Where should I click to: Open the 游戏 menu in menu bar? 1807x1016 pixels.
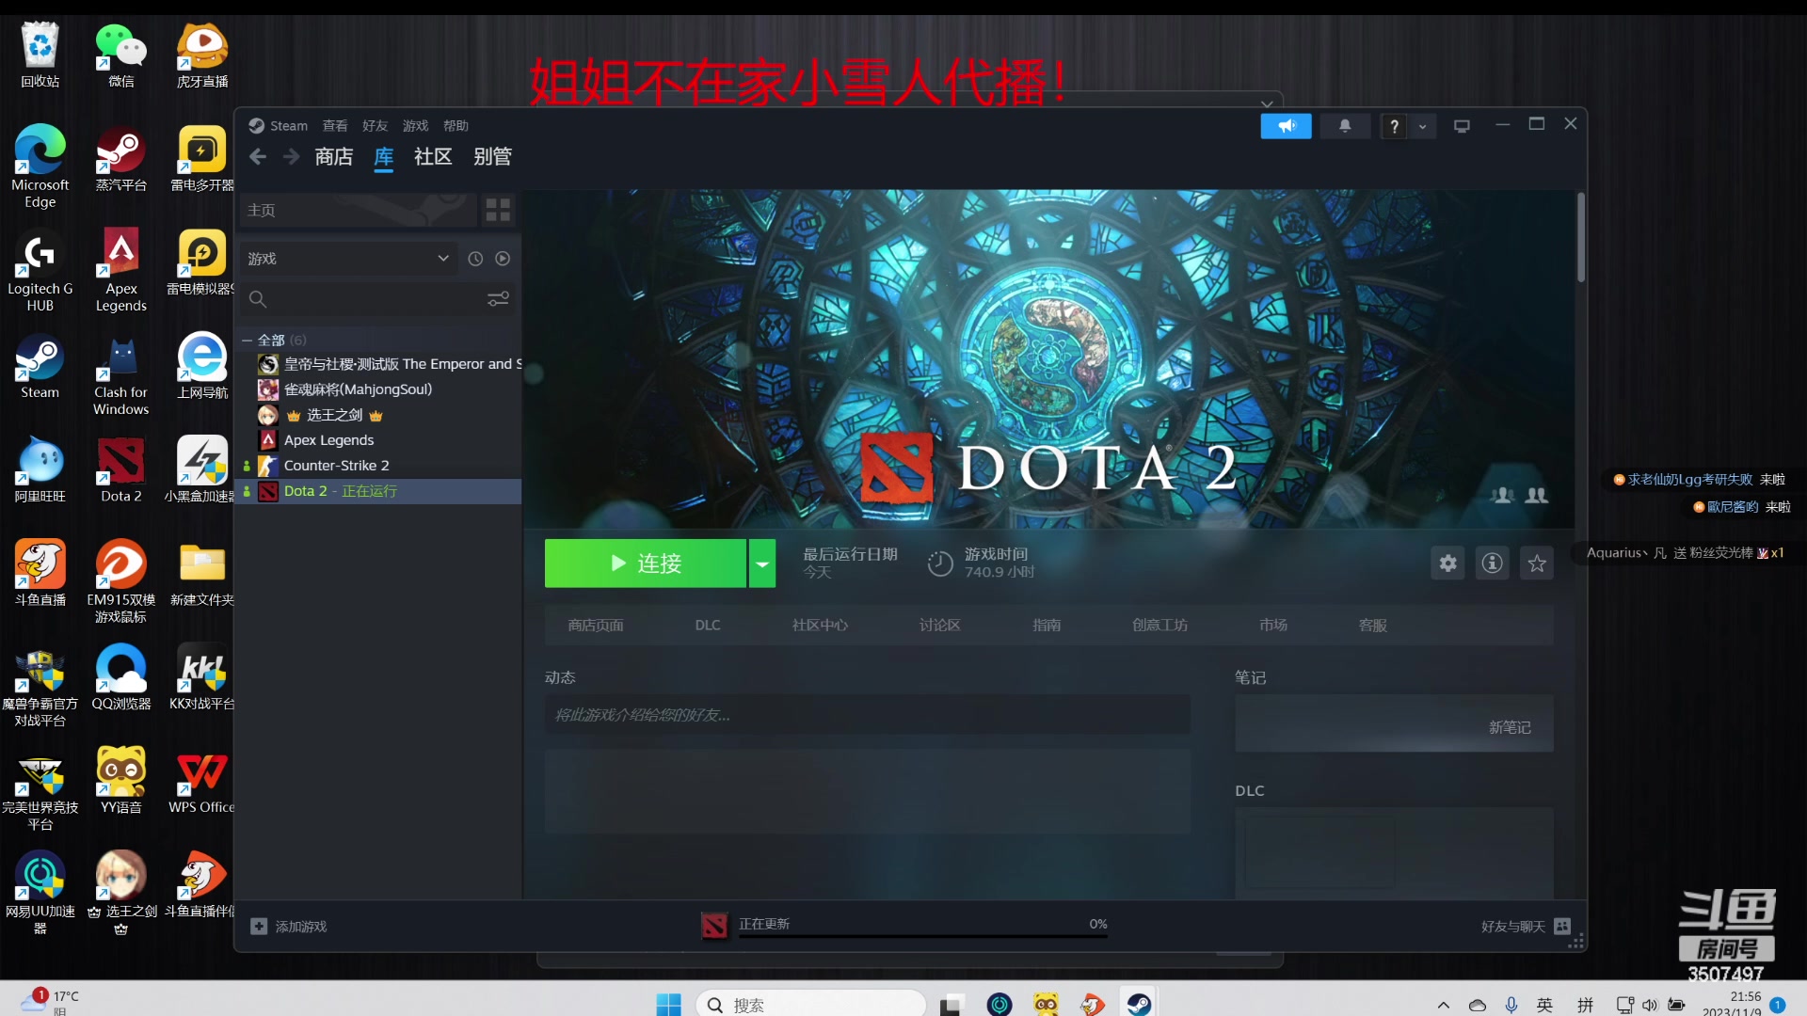pos(415,125)
